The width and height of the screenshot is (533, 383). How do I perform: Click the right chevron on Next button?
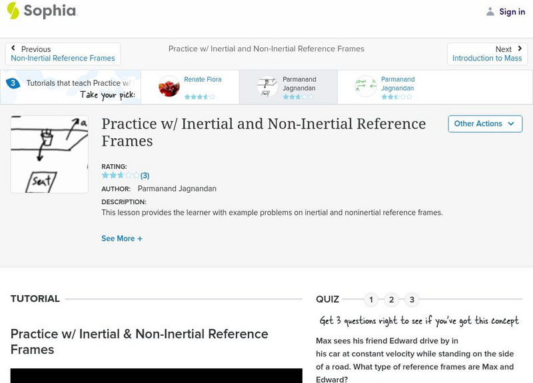518,49
